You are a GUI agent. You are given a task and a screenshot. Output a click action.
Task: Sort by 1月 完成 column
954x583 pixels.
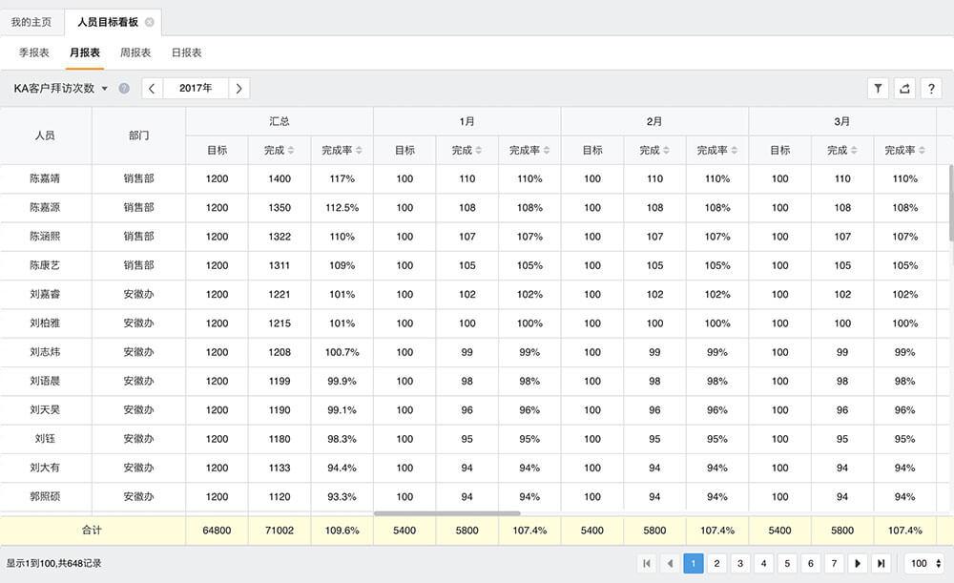pos(467,150)
